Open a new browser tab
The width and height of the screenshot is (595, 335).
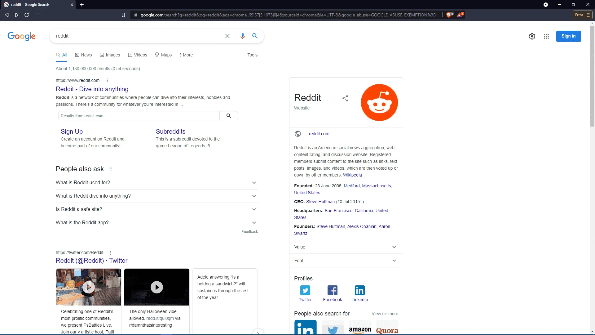click(x=82, y=5)
